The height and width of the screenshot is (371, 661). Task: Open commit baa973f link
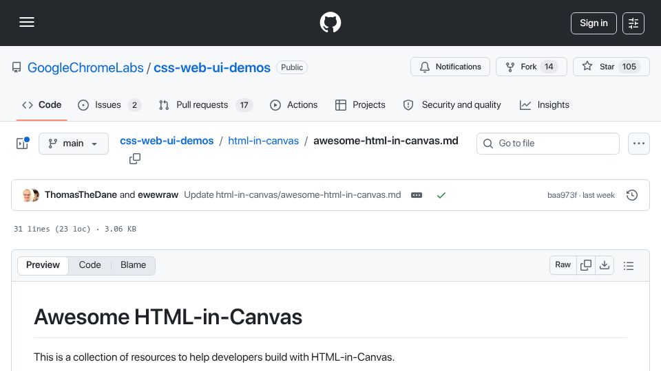[562, 195]
